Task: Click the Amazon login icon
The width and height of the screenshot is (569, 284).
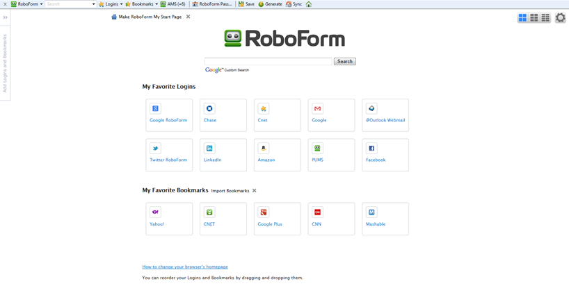Action: 264,148
